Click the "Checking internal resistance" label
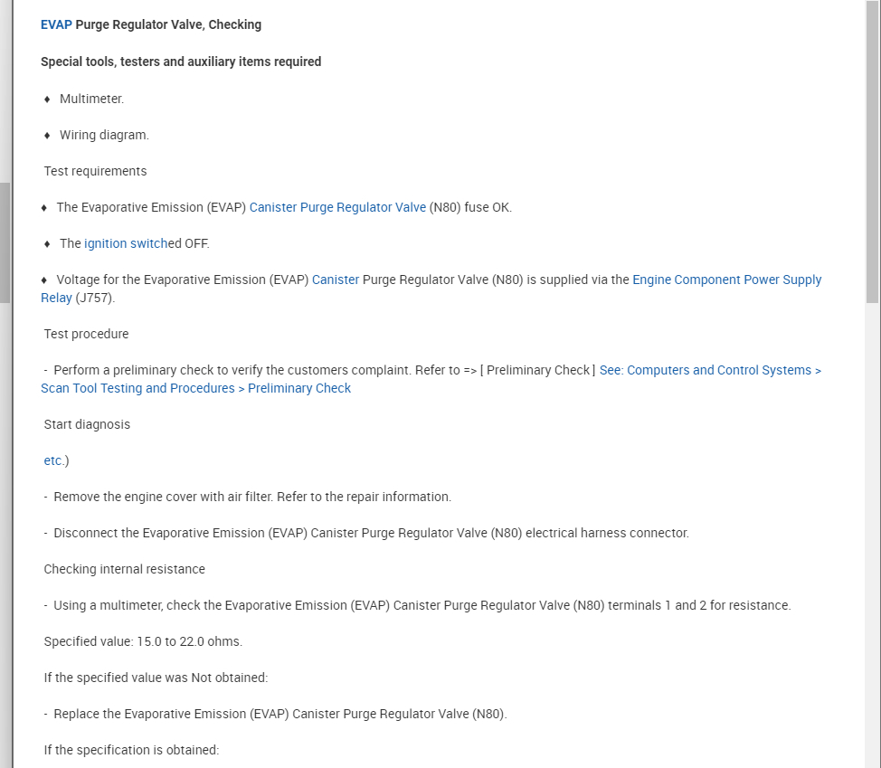This screenshot has height=768, width=881. pyautogui.click(x=124, y=569)
